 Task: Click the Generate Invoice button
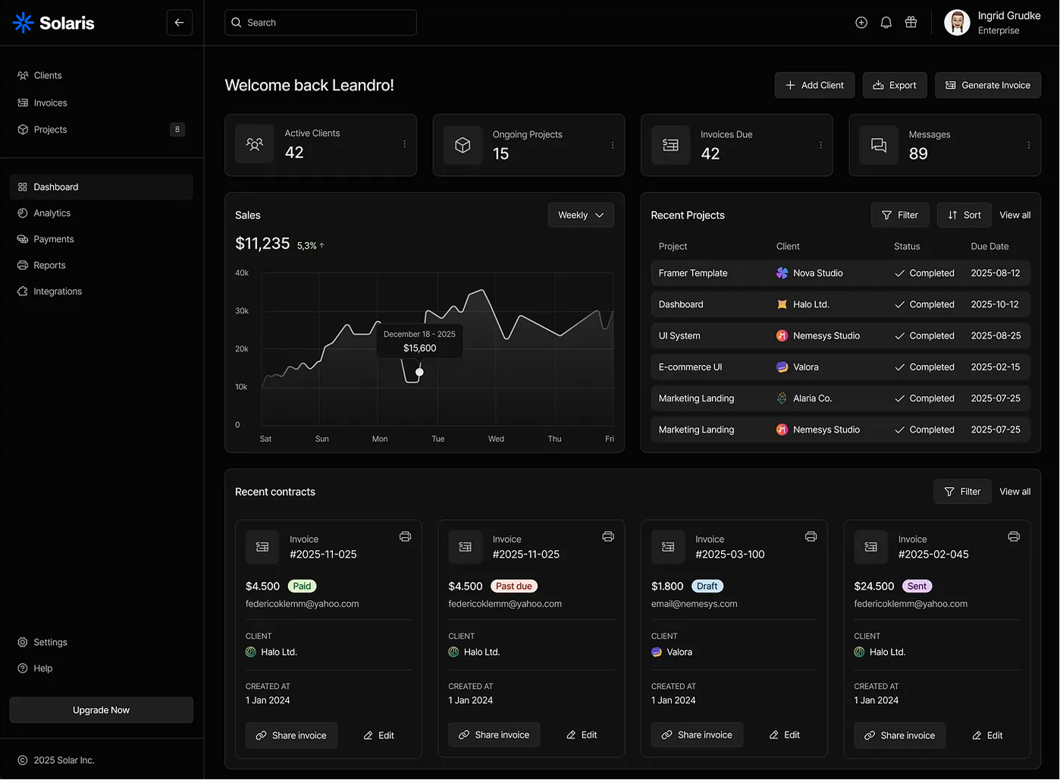(988, 86)
